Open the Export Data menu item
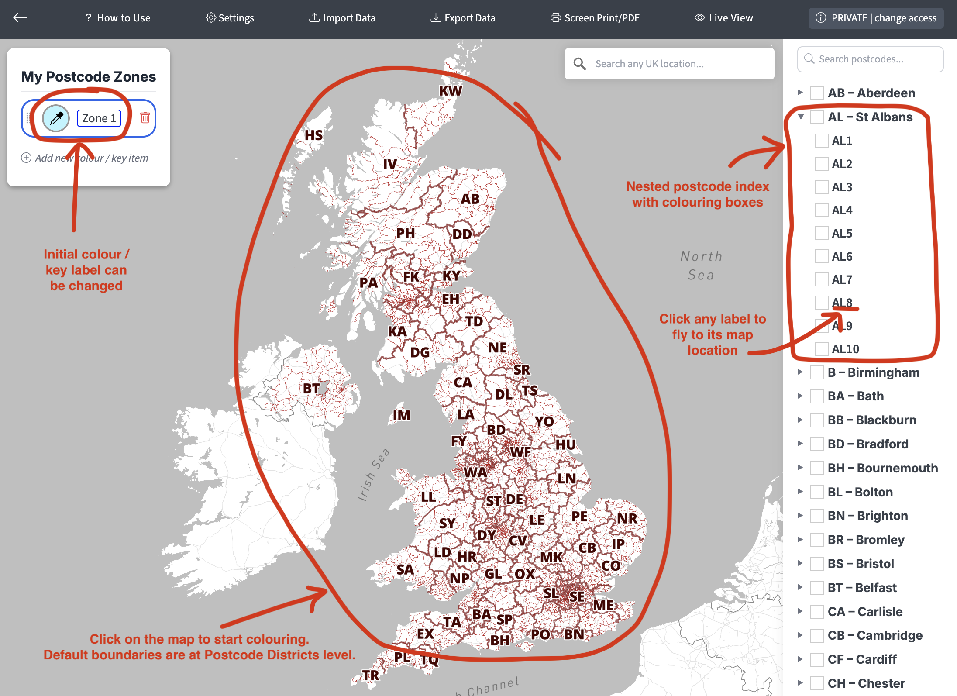Viewport: 957px width, 696px height. 463,18
